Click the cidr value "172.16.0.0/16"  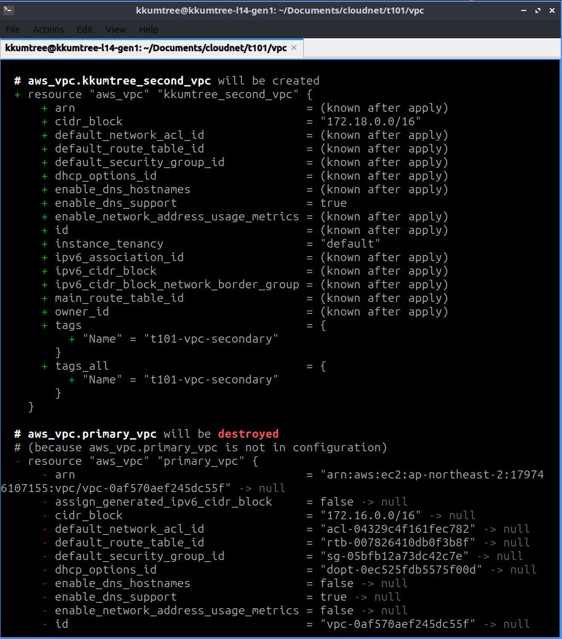371,516
